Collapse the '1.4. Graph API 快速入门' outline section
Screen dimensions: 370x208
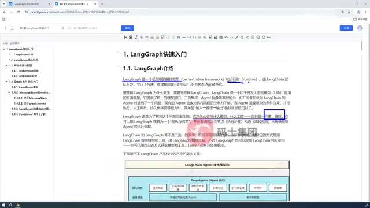coord(6,81)
